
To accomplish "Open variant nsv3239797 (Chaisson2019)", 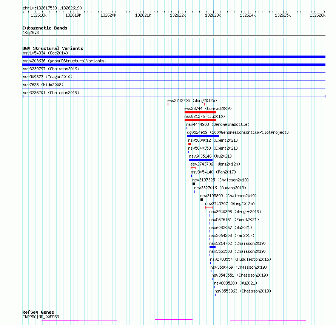I will click(51, 69).
